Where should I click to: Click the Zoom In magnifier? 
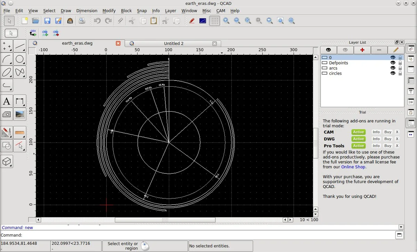pyautogui.click(x=226, y=21)
